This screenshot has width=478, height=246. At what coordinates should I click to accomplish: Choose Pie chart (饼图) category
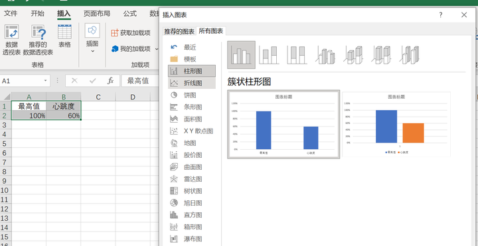[x=192, y=95]
